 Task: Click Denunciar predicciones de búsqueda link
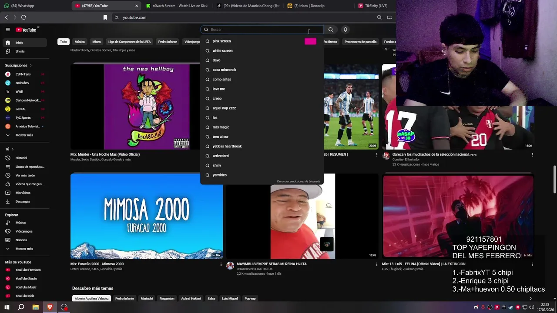pyautogui.click(x=299, y=181)
